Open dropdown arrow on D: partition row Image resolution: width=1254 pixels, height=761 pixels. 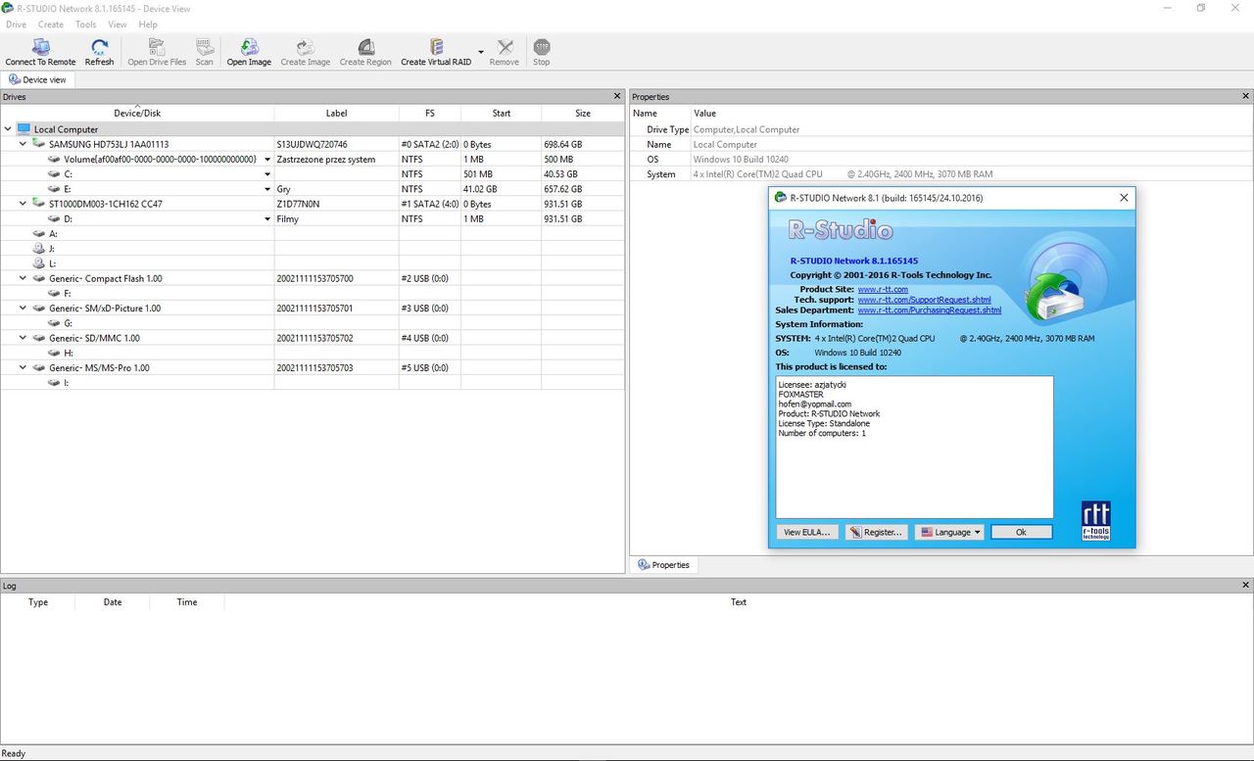click(x=267, y=218)
